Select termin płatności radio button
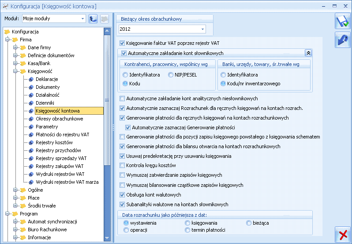This screenshot has height=244, width=352. pos(187,230)
